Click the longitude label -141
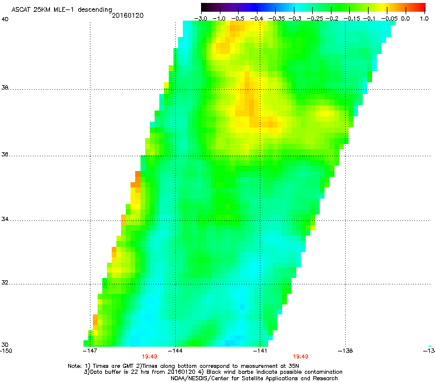Image resolution: width=435 pixels, height=382 pixels. tap(260, 351)
